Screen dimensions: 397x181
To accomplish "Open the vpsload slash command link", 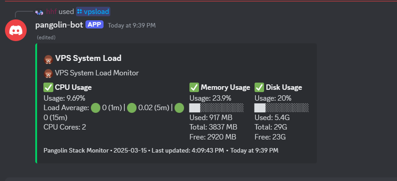I will [x=93, y=11].
